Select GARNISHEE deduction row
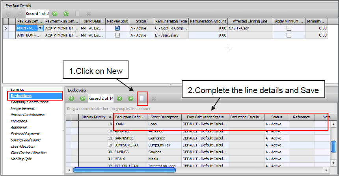Screen dimensions: 339x176 click(198, 138)
